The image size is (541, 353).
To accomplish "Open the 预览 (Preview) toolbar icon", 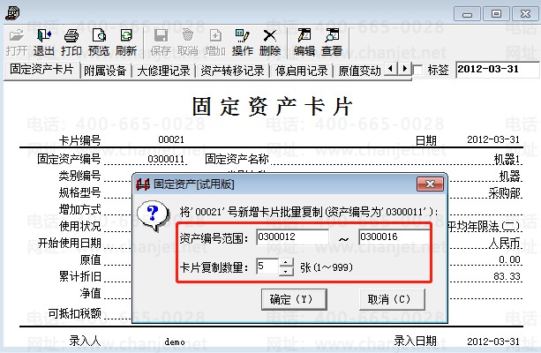I will 99,42.
